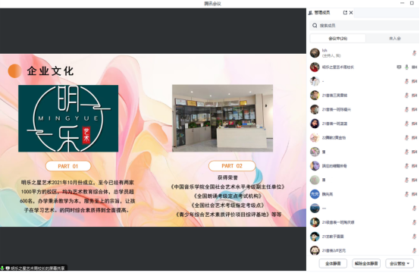Open the 会议管控 dropdown menu
Viewport: 420px width, 273px height.
[400, 264]
